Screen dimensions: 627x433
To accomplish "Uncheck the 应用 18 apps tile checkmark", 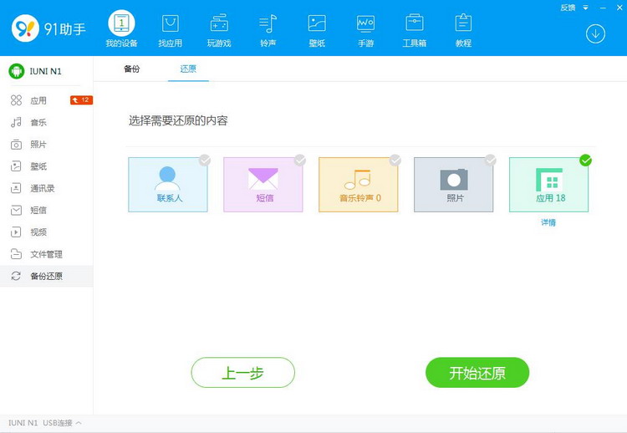I will pyautogui.click(x=586, y=160).
